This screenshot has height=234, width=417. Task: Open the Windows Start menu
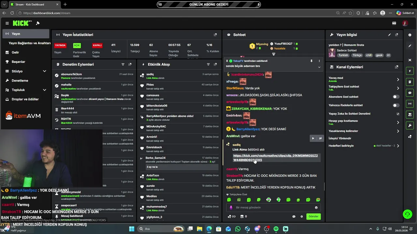coord(132,229)
